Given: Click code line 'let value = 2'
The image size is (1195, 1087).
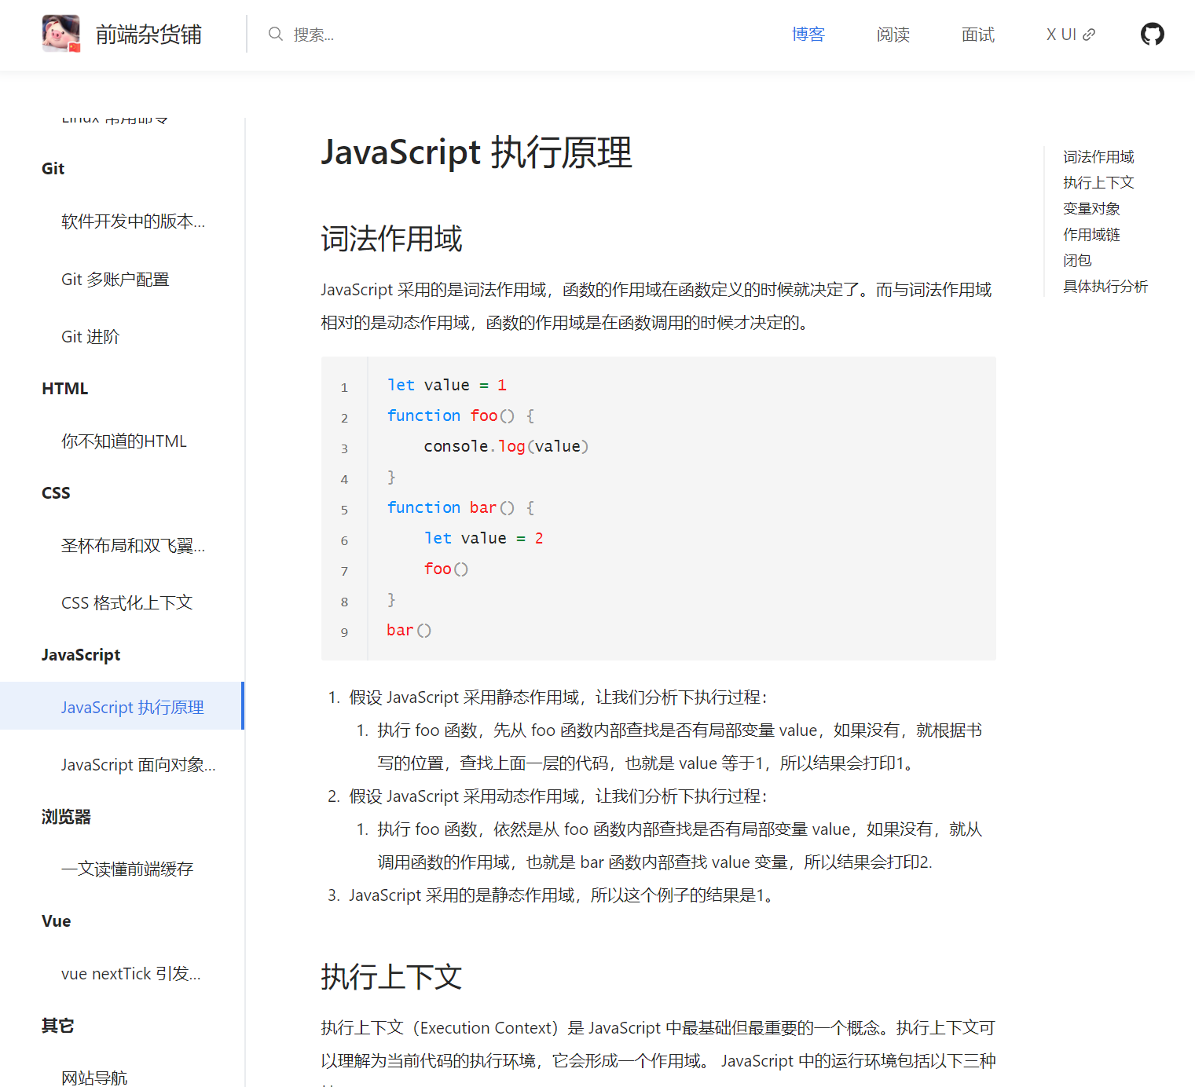Looking at the screenshot, I should tap(483, 538).
